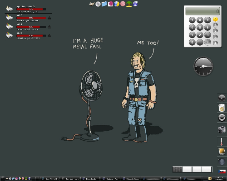Click the calculator equals button
The height and width of the screenshot is (181, 227).
tap(207, 43)
